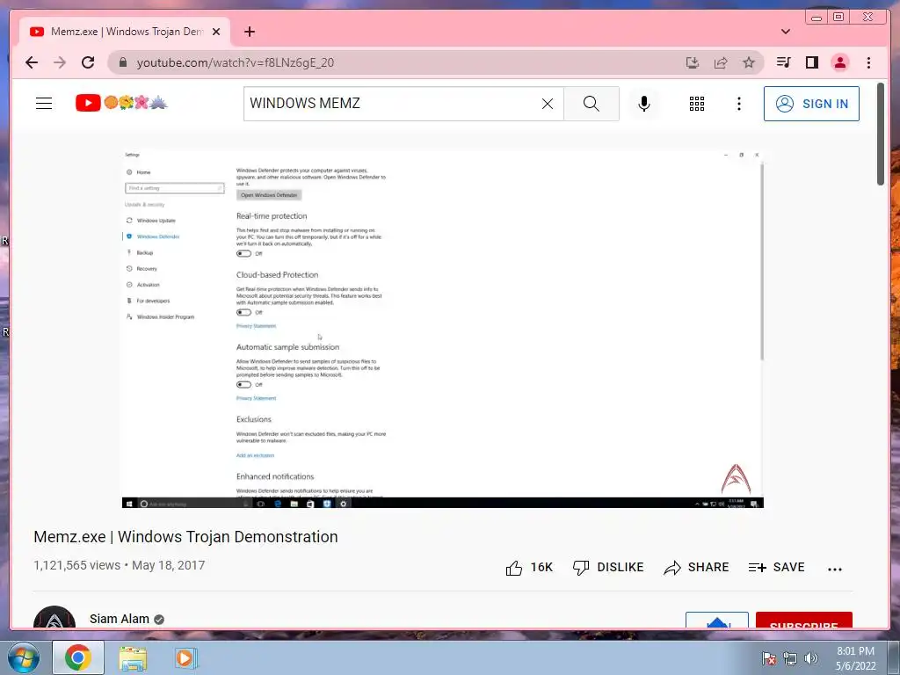Open Chrome's three-dot menu
This screenshot has width=900, height=675.
[x=868, y=62]
